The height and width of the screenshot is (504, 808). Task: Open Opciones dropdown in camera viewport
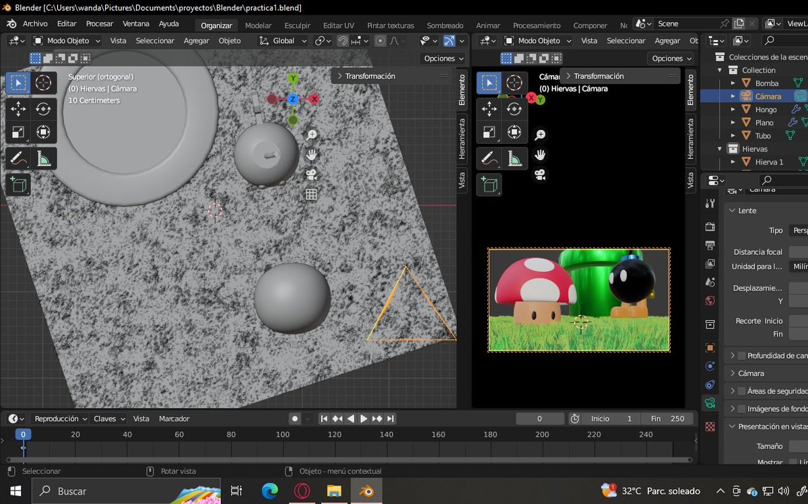[x=672, y=59]
